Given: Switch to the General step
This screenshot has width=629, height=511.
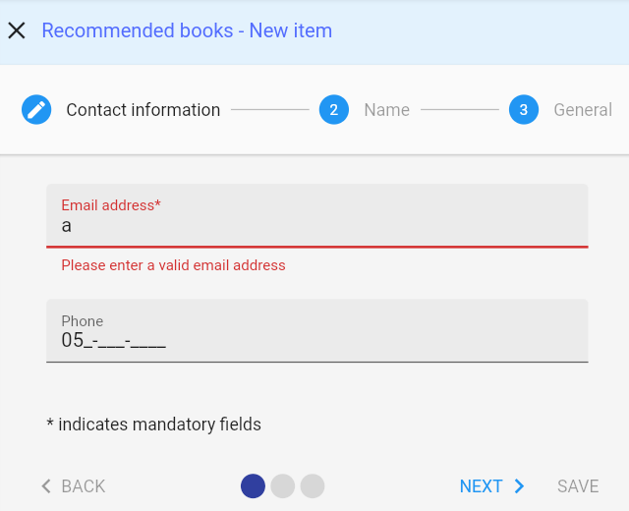Looking at the screenshot, I should coord(582,110).
